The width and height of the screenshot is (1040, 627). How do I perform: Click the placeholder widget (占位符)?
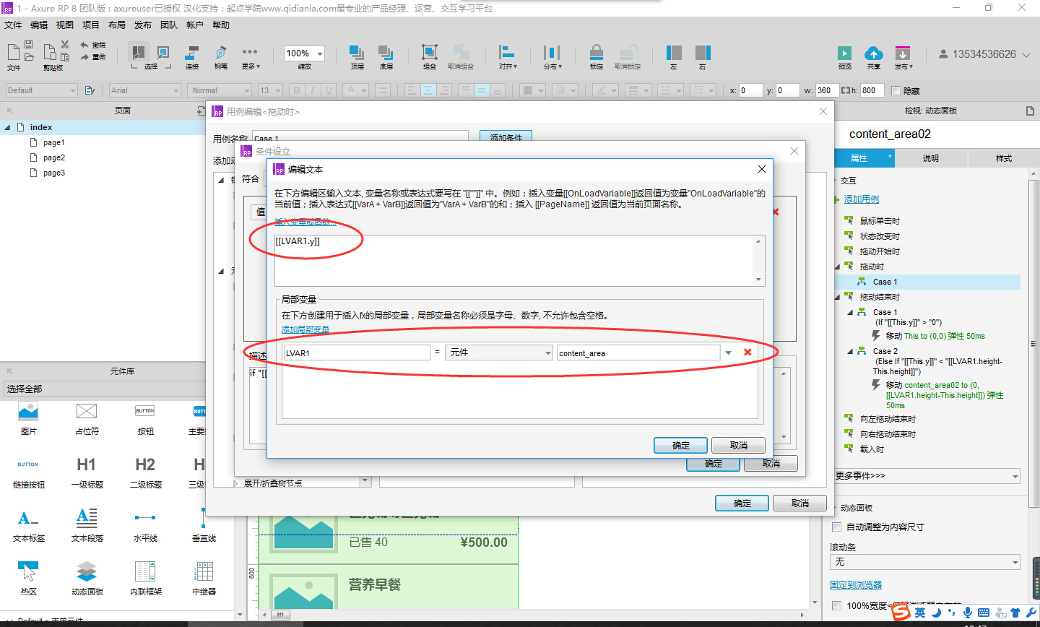pyautogui.click(x=87, y=411)
